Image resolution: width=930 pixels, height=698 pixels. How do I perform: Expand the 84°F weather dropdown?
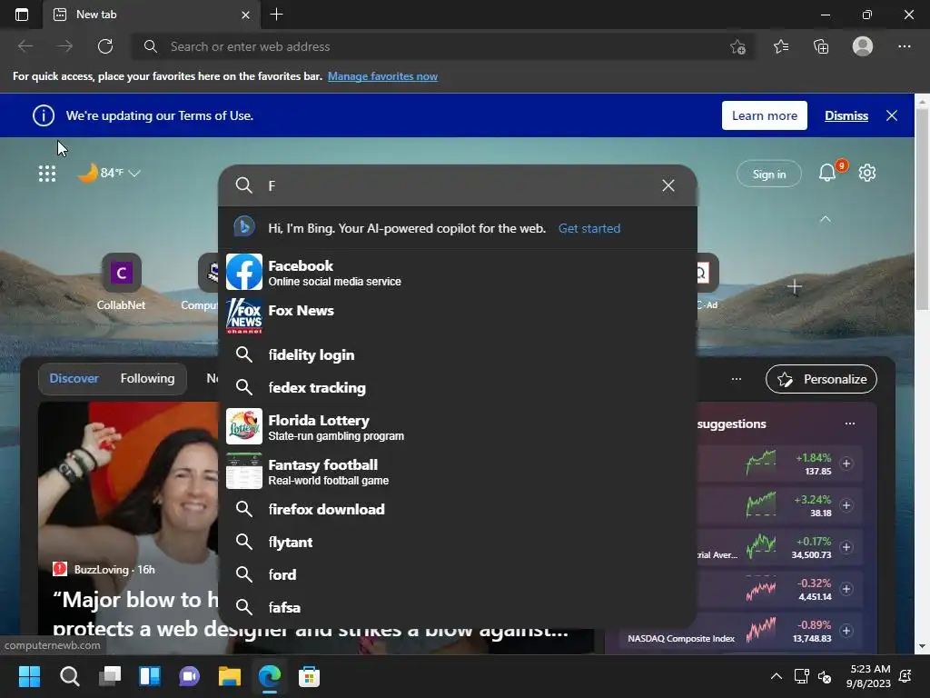134,174
